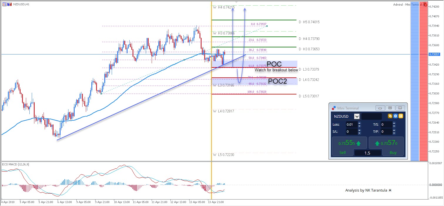Open the NZDUSD symbol dropdown
The height and width of the screenshot is (206, 444).
coord(357,116)
